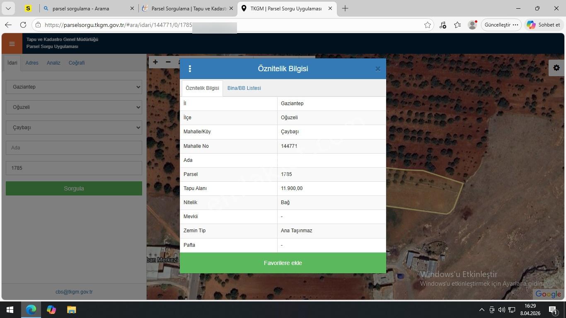Open File Explorer from the taskbar
The height and width of the screenshot is (318, 566).
click(x=72, y=310)
